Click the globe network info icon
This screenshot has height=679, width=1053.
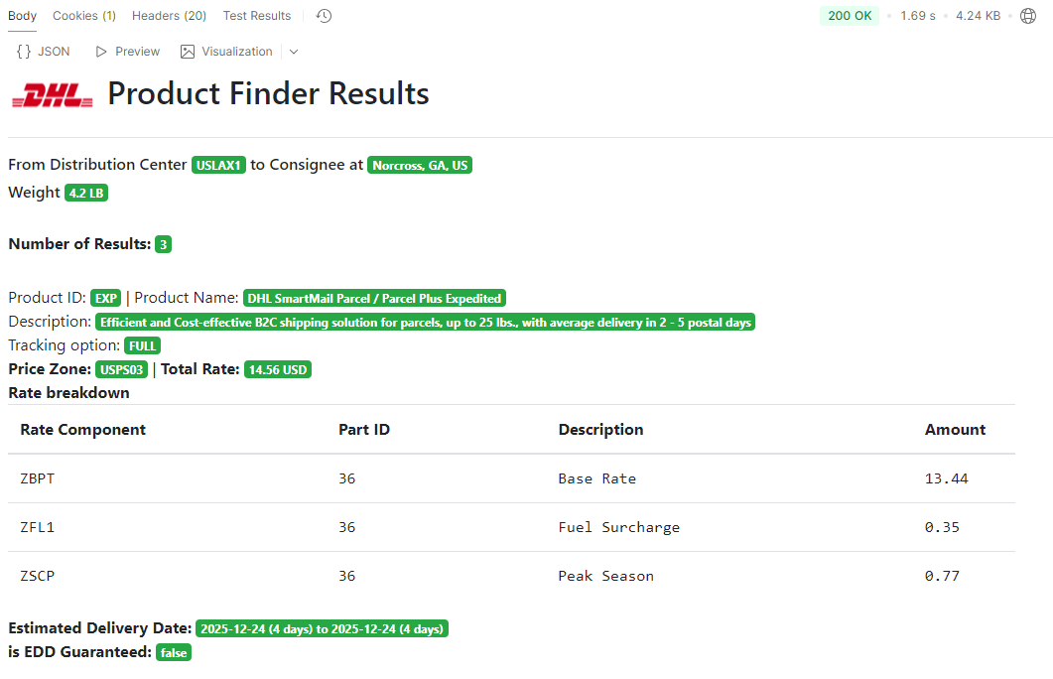point(1028,16)
